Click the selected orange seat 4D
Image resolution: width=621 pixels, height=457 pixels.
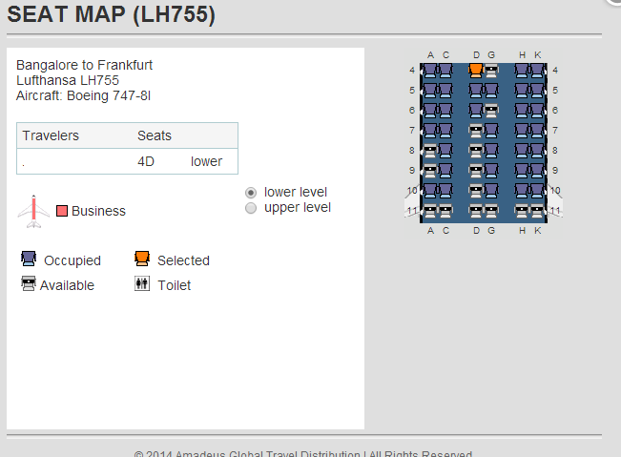476,70
